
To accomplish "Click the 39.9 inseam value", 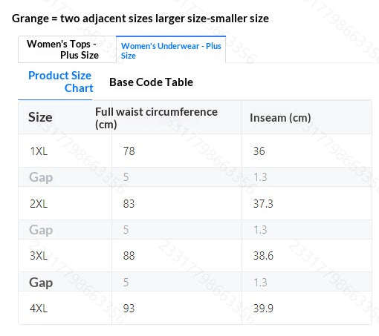I will pyautogui.click(x=263, y=308).
